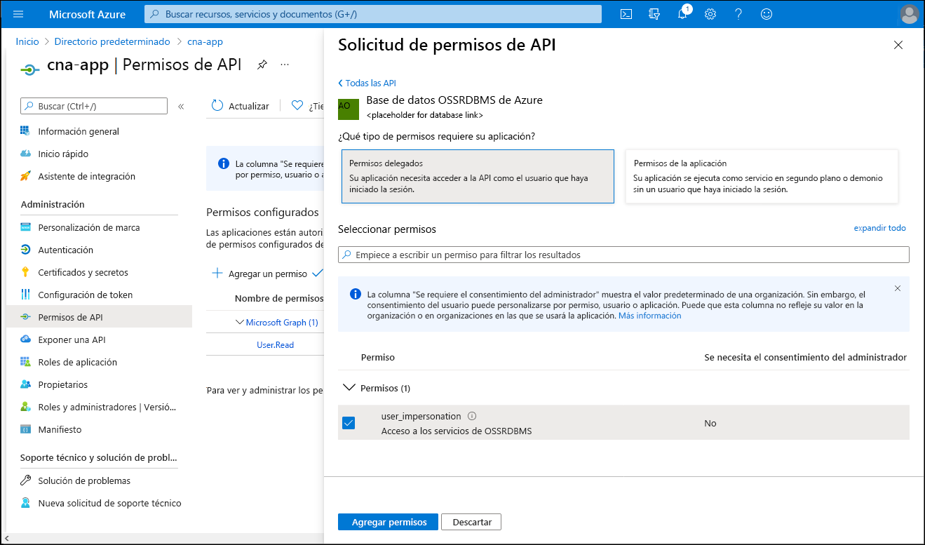Screen dimensions: 925x545
Task: Click cna-app breadcrumb link
Action: click(205, 41)
